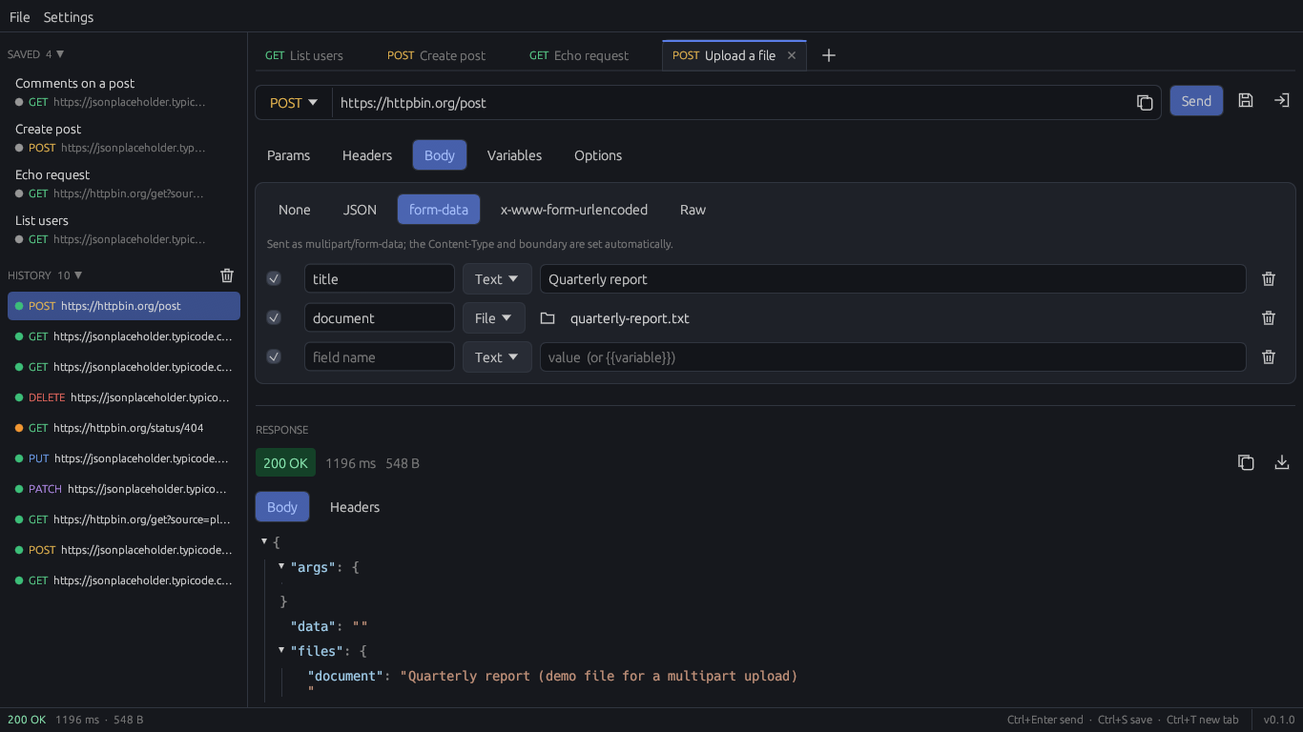Open the Options tab
Viewport: 1303px width, 732px height.
598,155
